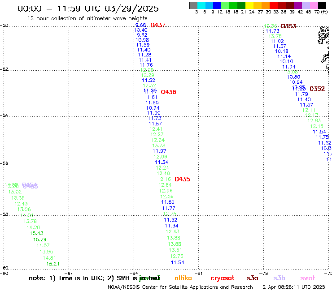Screen dimensions: 332x291
Task: Click the '11.76' wave height value
Action: tap(146, 65)
